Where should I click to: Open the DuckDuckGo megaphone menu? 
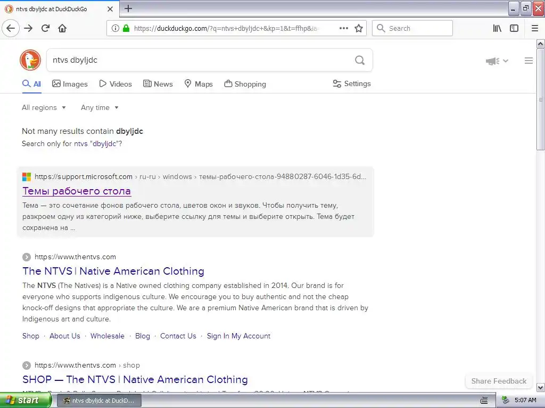(x=497, y=61)
